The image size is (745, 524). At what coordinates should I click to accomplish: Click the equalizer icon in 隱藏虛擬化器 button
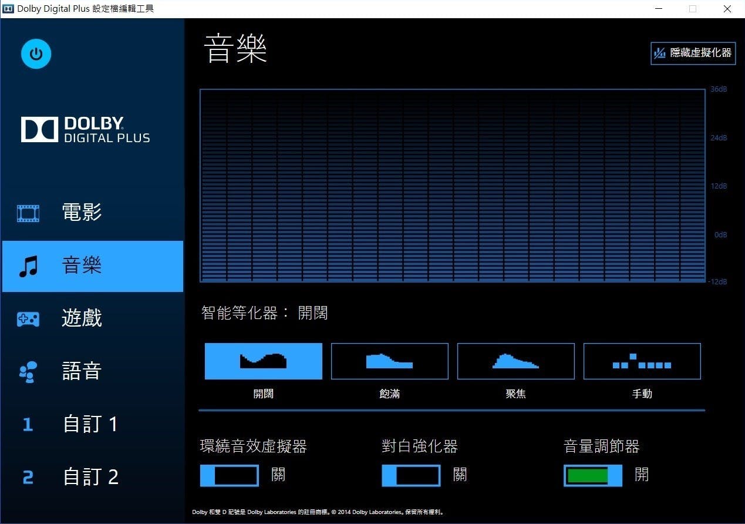pos(660,53)
